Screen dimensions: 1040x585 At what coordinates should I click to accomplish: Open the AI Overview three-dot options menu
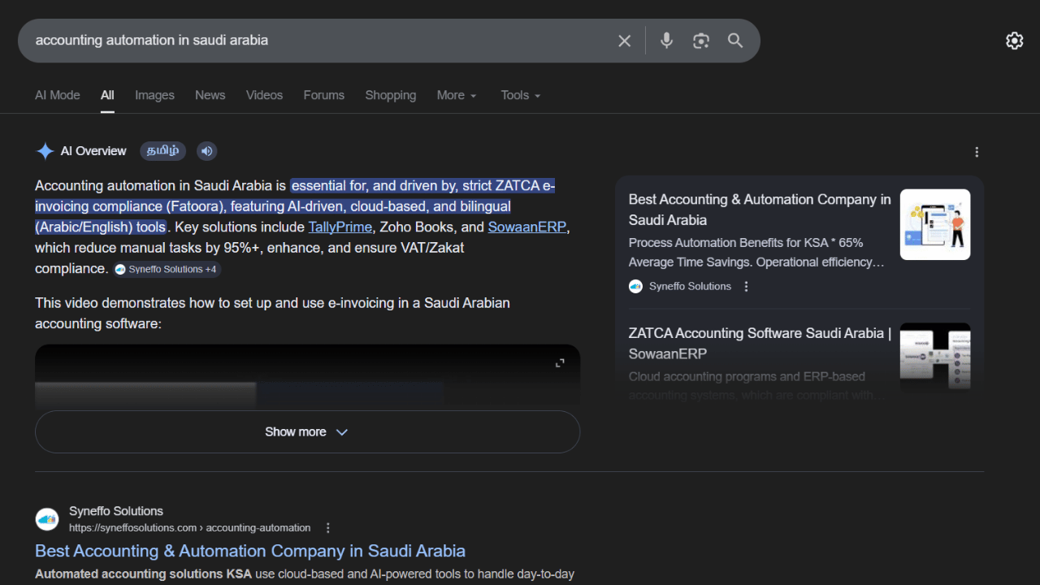coord(977,151)
